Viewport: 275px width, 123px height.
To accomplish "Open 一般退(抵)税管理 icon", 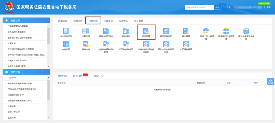I will 206,31.
